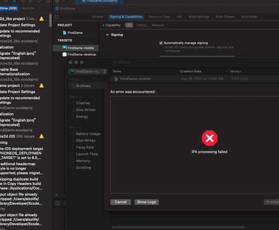Image resolution: width=279 pixels, height=230 pixels.
Task: Switch to Resource Tags tab
Action: tap(159, 17)
